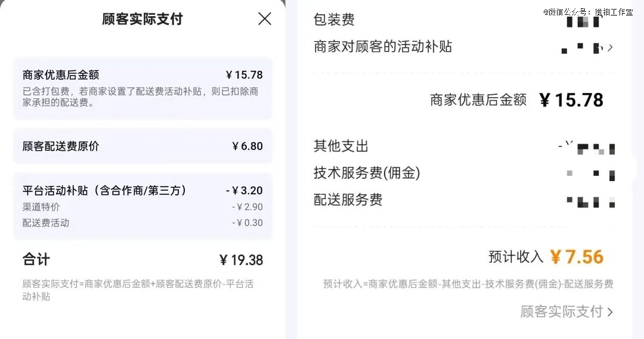Click the -¥3.20 subsidy amount
This screenshot has width=644, height=339.
(244, 191)
